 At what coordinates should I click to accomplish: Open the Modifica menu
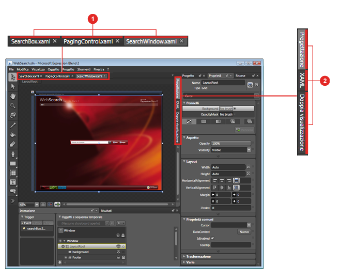click(23, 69)
